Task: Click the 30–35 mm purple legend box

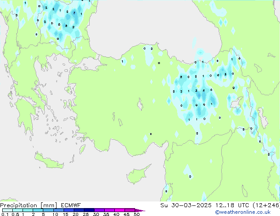Action: click(99, 210)
